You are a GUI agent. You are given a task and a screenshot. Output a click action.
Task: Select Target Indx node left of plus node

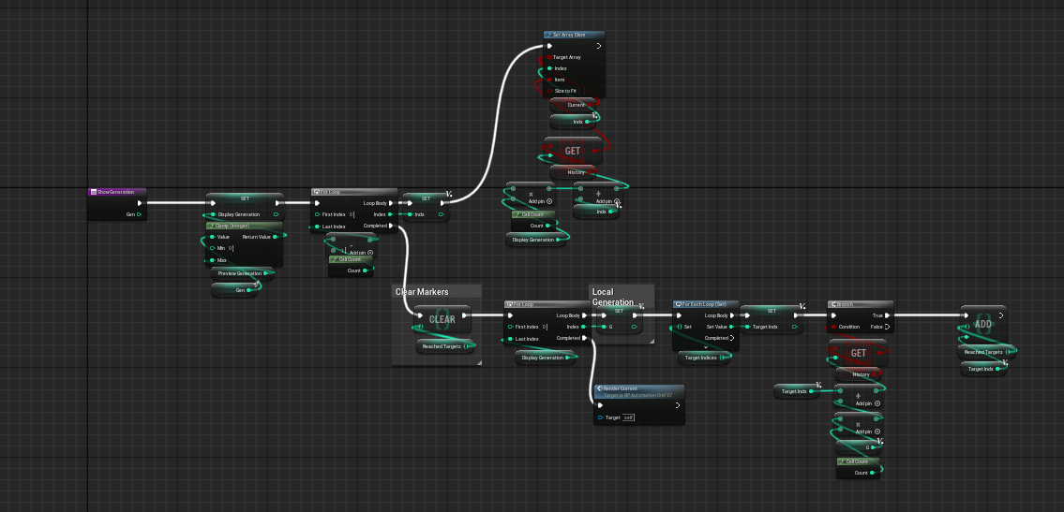click(798, 391)
